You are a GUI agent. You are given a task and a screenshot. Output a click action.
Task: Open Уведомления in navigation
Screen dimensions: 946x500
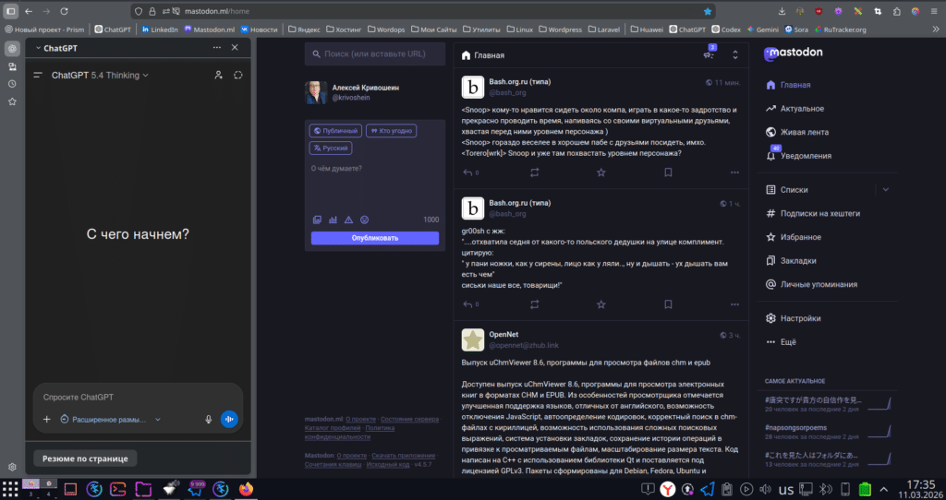798,155
